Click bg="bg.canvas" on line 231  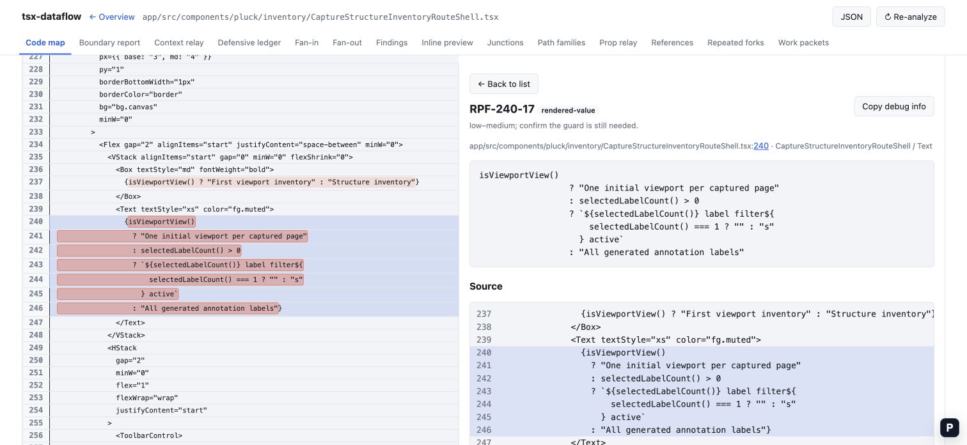click(128, 107)
